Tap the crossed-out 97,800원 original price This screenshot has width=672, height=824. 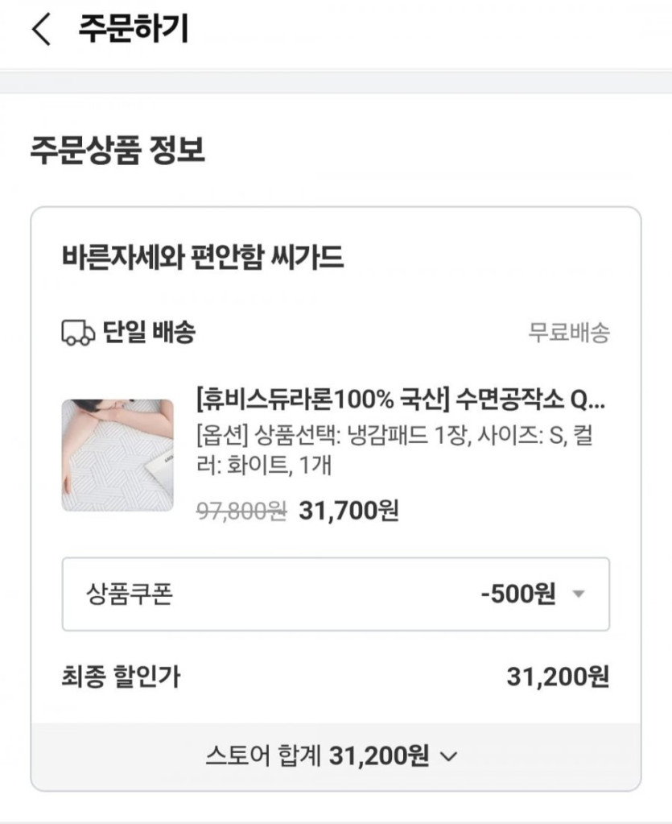click(241, 511)
